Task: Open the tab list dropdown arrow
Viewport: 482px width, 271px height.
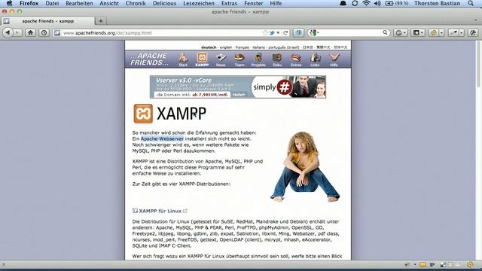Action: [475, 21]
